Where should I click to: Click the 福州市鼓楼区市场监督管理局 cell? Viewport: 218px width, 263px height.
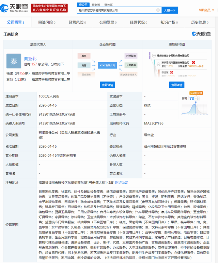(165, 147)
